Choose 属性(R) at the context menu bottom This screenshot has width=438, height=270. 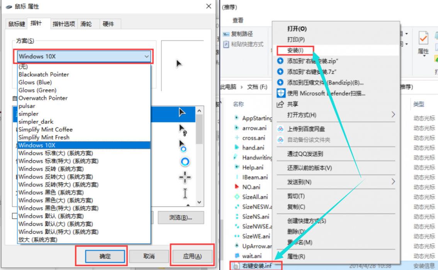[336, 256]
